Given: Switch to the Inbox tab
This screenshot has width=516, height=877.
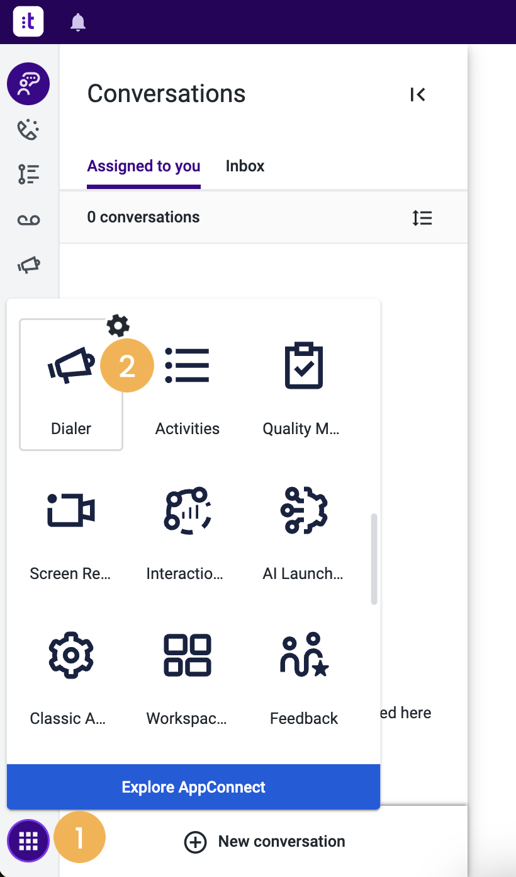Looking at the screenshot, I should [245, 166].
